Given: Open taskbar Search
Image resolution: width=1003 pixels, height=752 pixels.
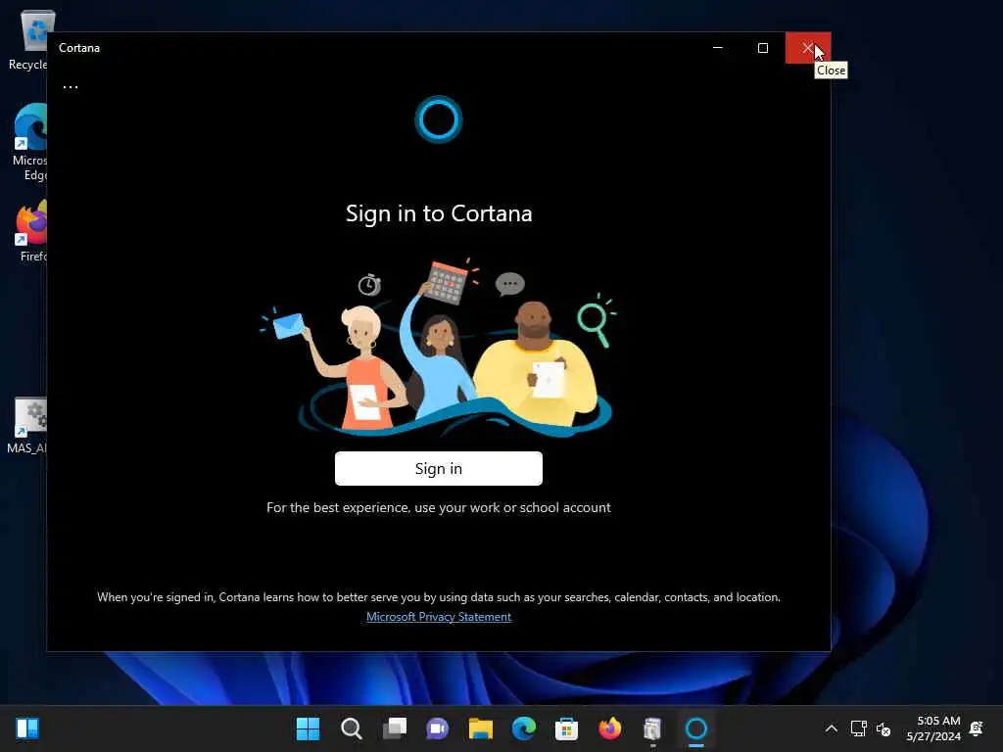Looking at the screenshot, I should tap(352, 728).
